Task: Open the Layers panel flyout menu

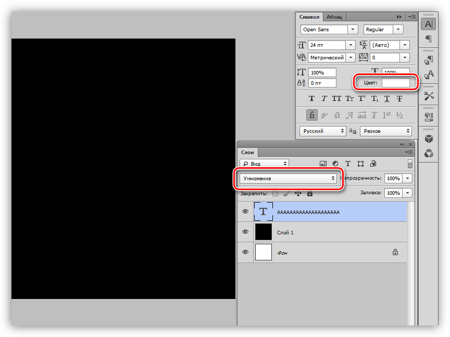Action: tap(409, 153)
